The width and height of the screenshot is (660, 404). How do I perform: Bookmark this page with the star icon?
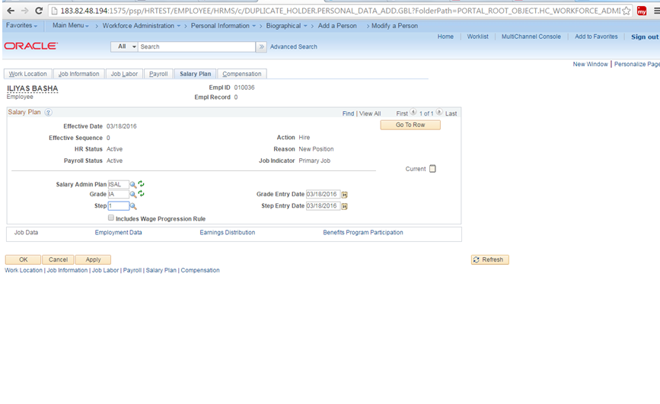(627, 11)
